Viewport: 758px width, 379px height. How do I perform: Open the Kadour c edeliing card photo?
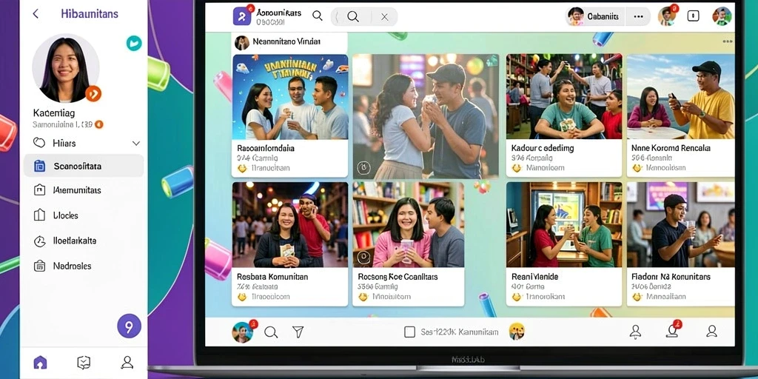564,97
